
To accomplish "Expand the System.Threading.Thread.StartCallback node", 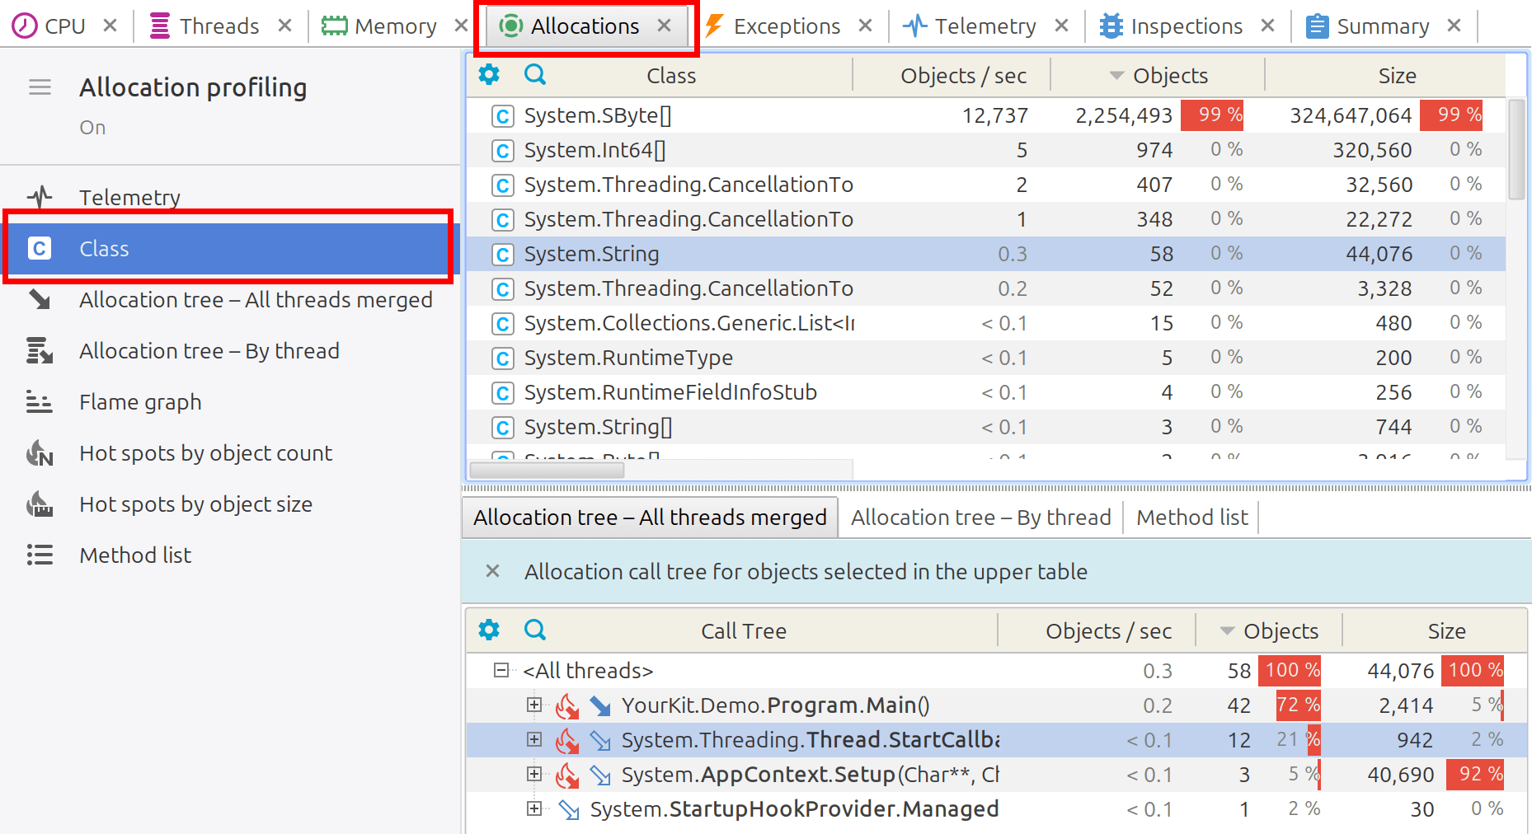I will (x=534, y=739).
